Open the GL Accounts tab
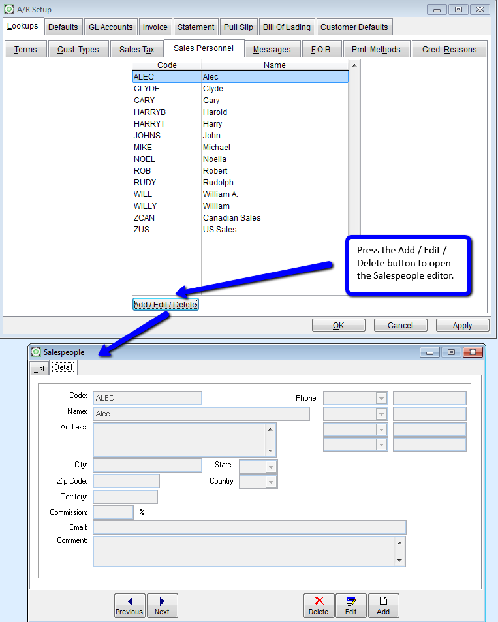This screenshot has height=622, width=498. coord(110,27)
